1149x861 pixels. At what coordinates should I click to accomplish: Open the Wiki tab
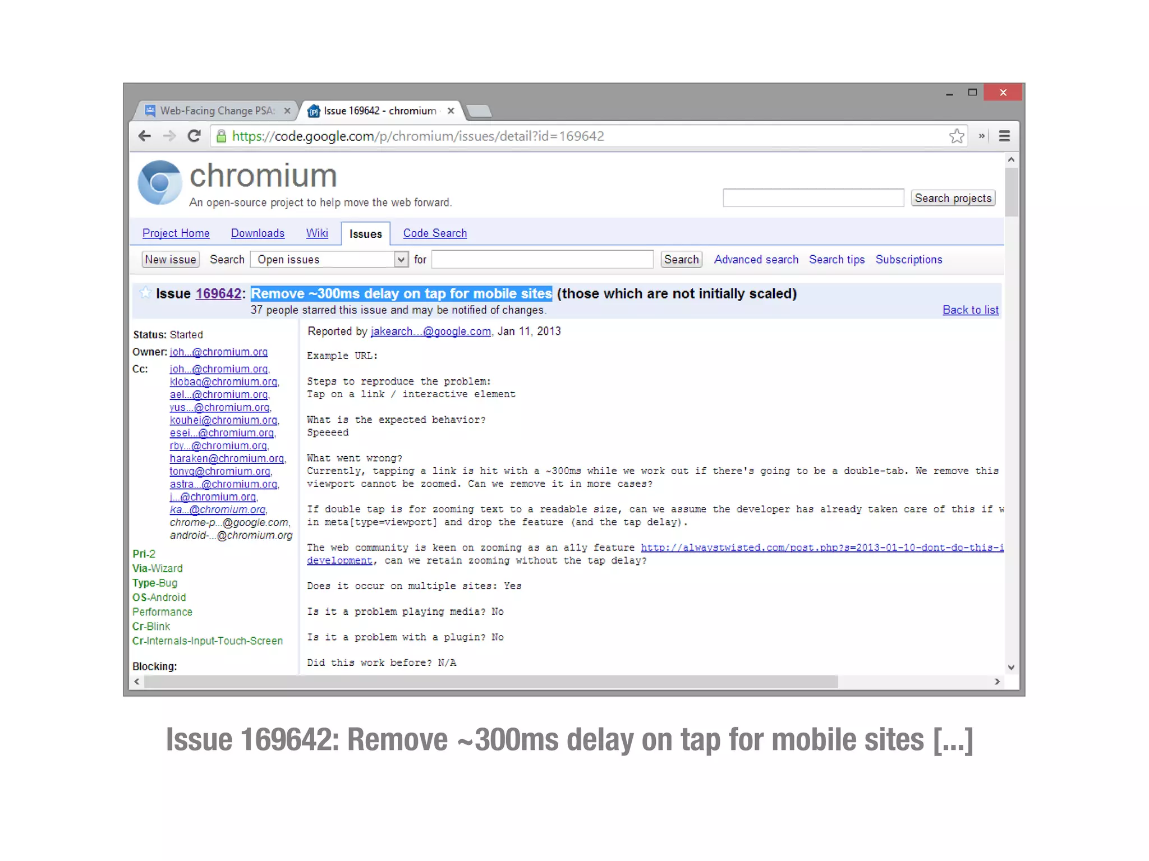coord(317,233)
